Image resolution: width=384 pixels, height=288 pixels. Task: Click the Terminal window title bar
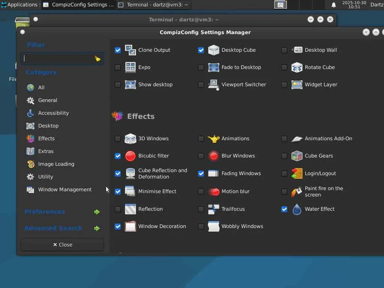point(183,19)
